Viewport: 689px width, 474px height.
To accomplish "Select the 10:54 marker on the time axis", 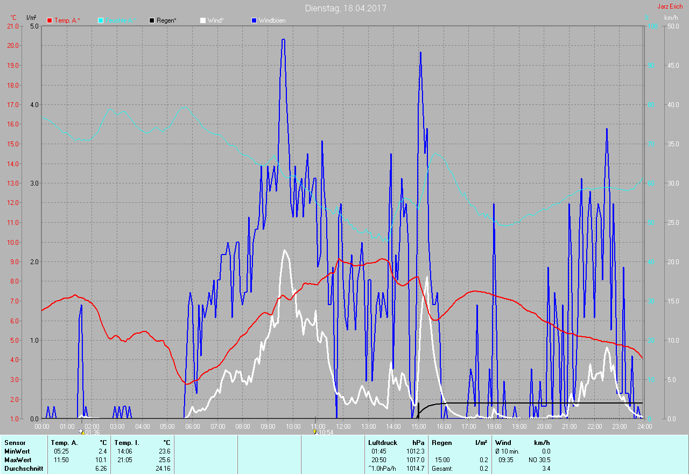I will tap(323, 432).
